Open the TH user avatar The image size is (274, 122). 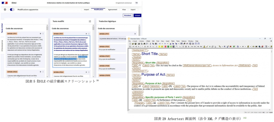pyautogui.click(x=136, y=3)
